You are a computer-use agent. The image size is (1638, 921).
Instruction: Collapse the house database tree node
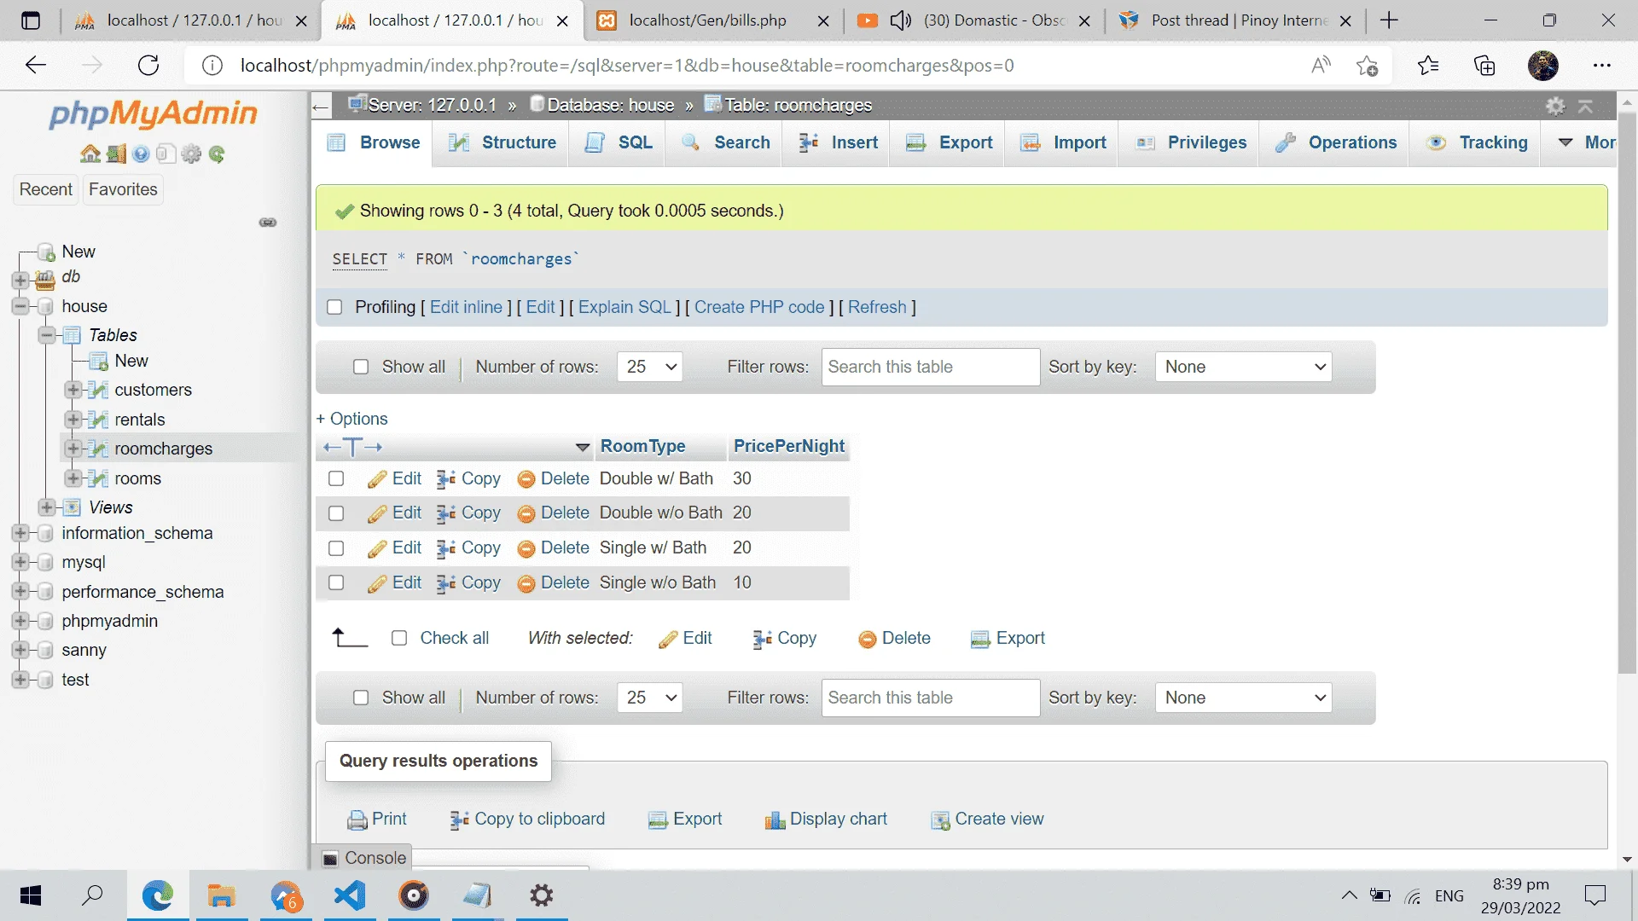tap(20, 306)
